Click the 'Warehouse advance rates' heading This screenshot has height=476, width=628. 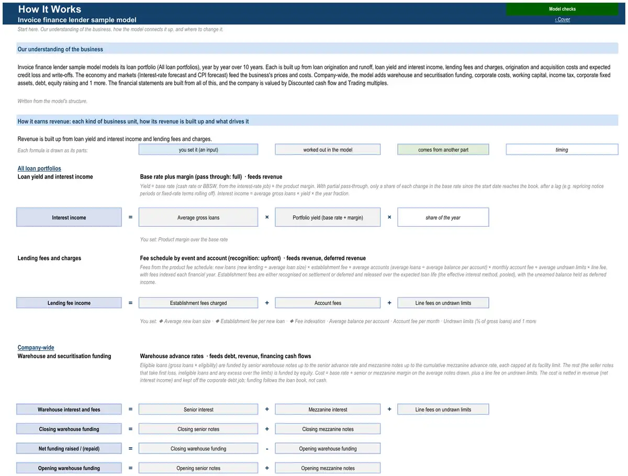172,356
